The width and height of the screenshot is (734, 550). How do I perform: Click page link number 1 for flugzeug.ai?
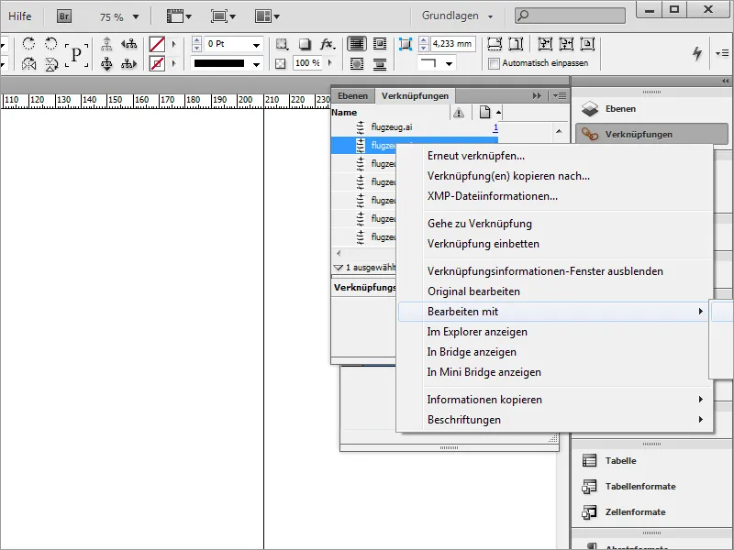click(x=495, y=127)
